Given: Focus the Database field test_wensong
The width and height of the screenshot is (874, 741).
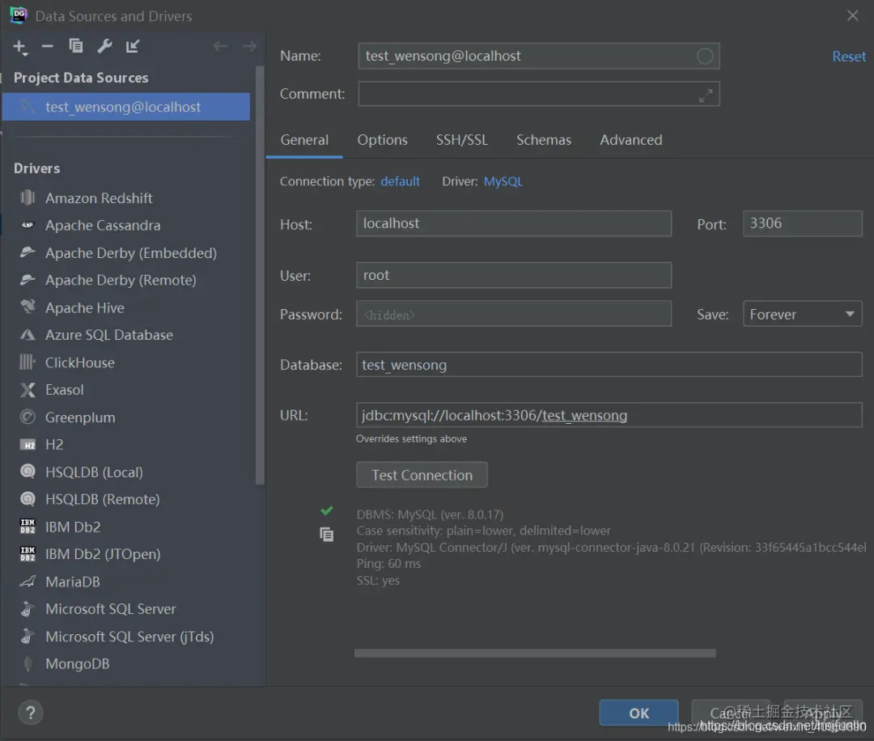Looking at the screenshot, I should point(609,365).
